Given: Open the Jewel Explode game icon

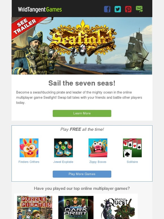Looking at the screenshot, I should point(64,148).
